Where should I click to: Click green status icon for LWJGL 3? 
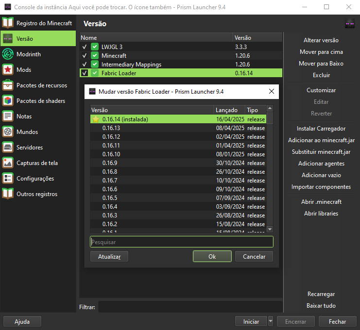tap(95, 47)
